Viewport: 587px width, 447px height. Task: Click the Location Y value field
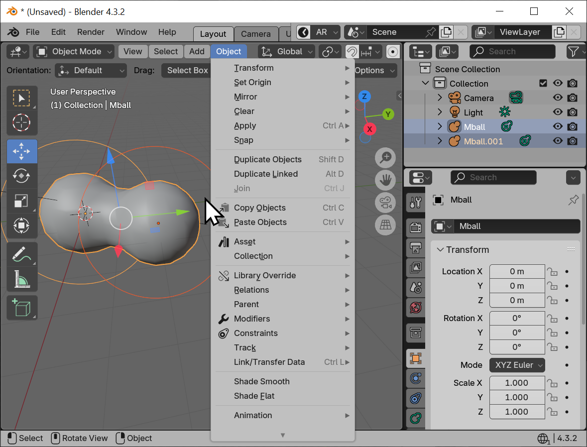517,286
